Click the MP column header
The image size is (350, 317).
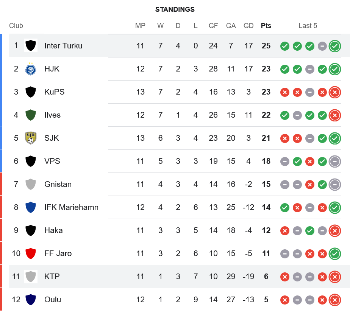coord(140,26)
